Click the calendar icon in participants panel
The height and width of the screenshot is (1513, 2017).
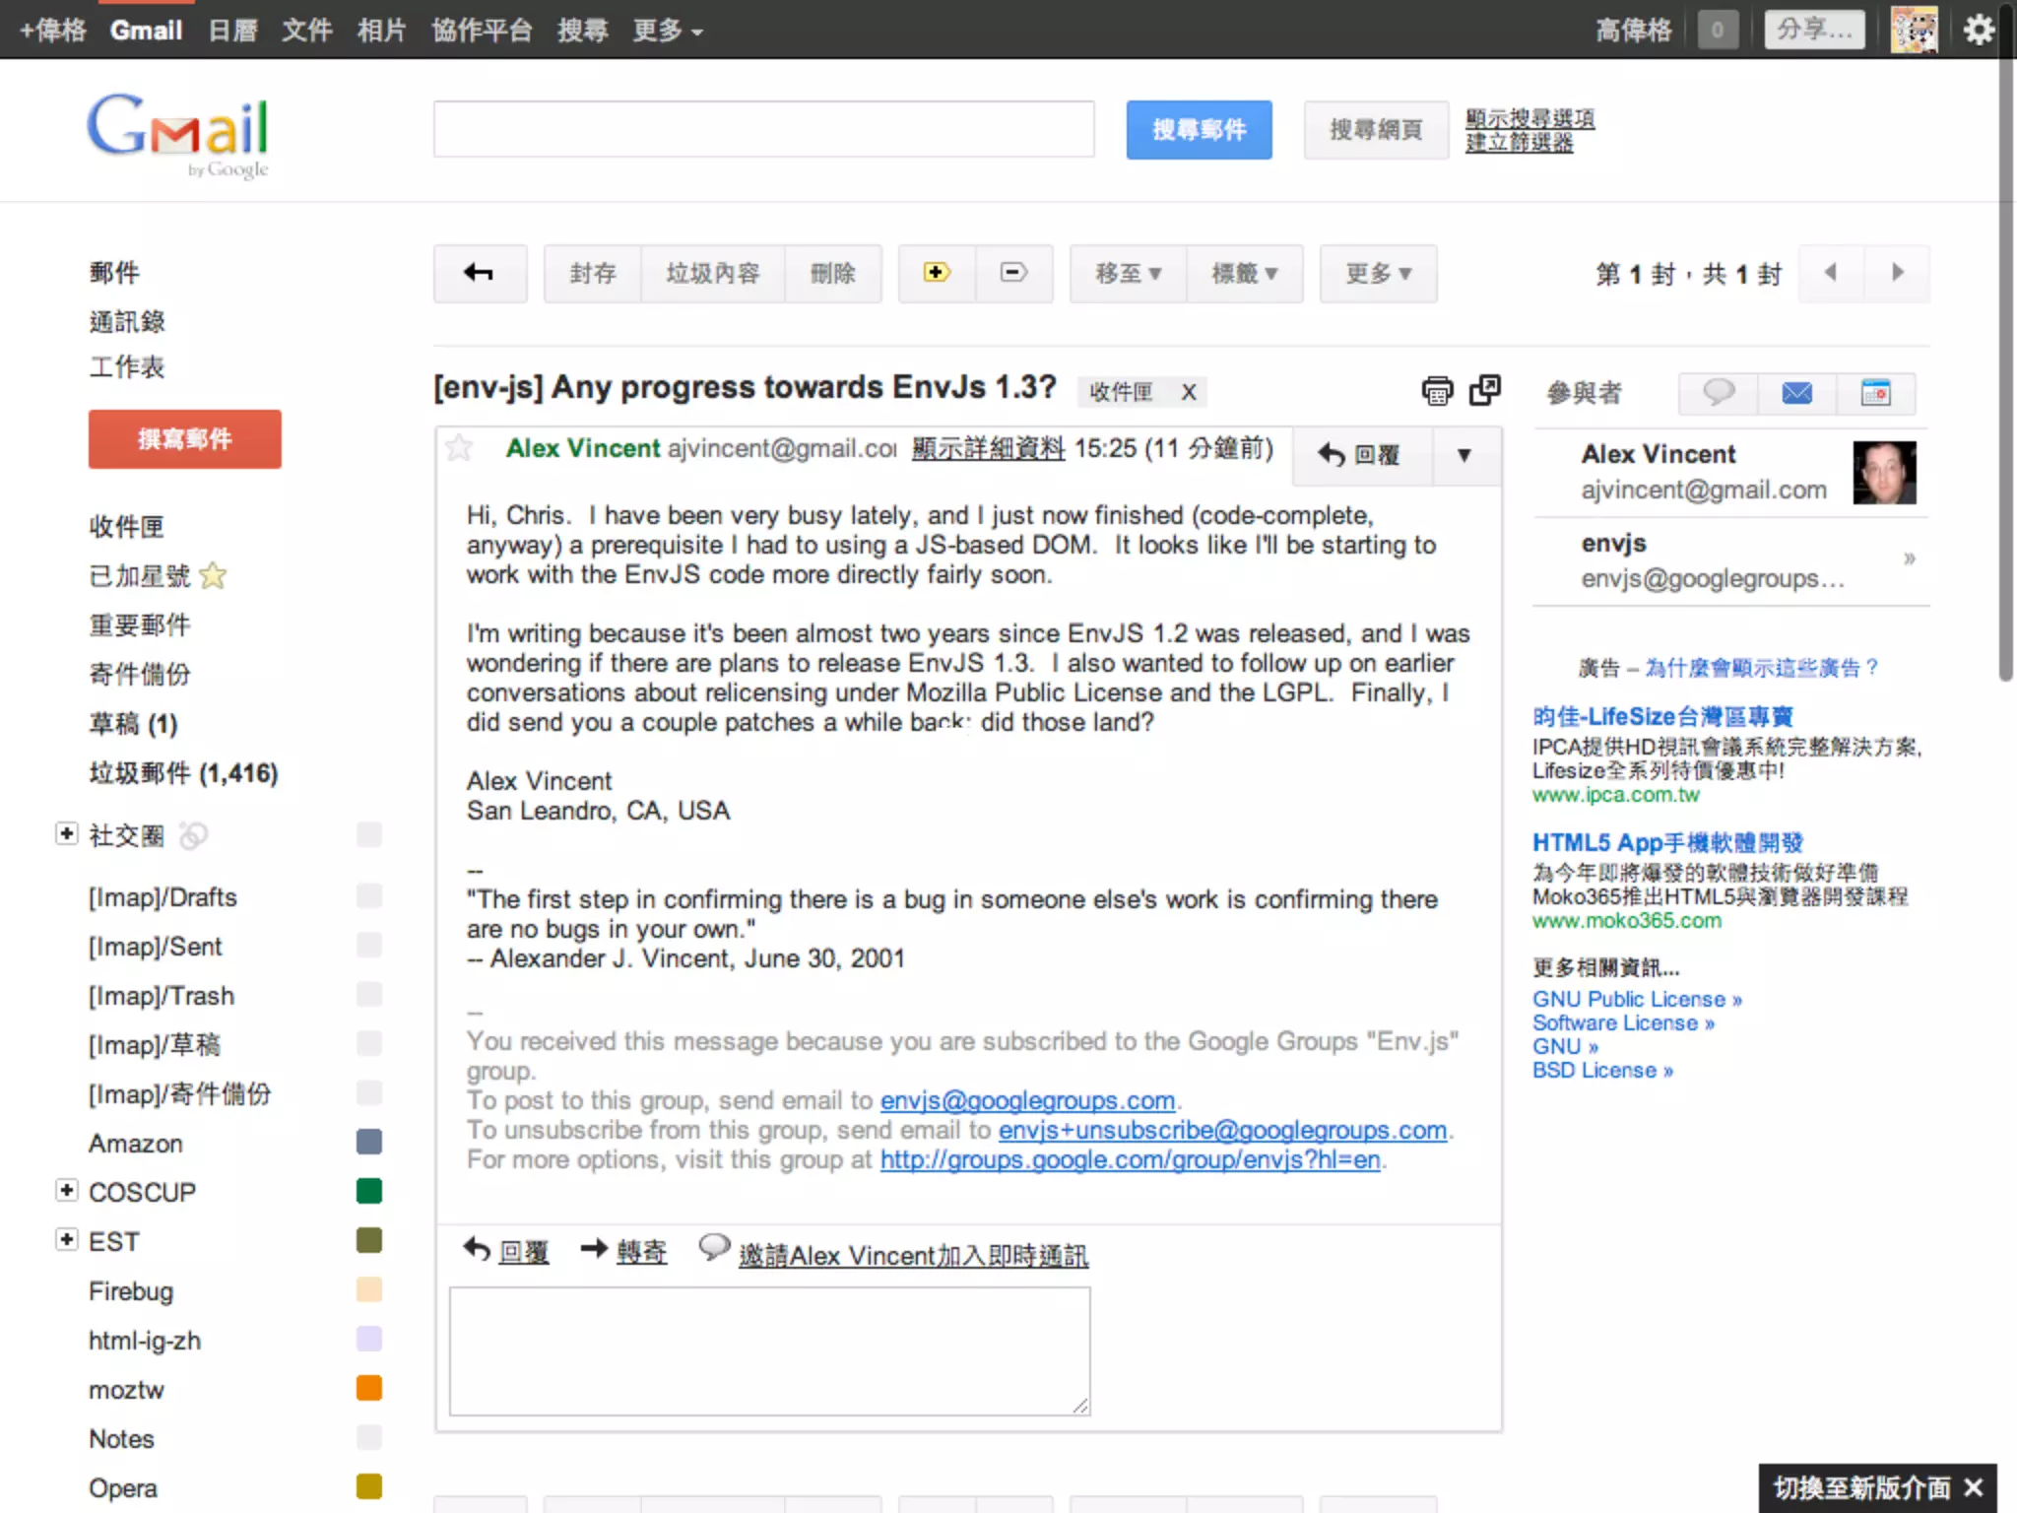point(1875,393)
